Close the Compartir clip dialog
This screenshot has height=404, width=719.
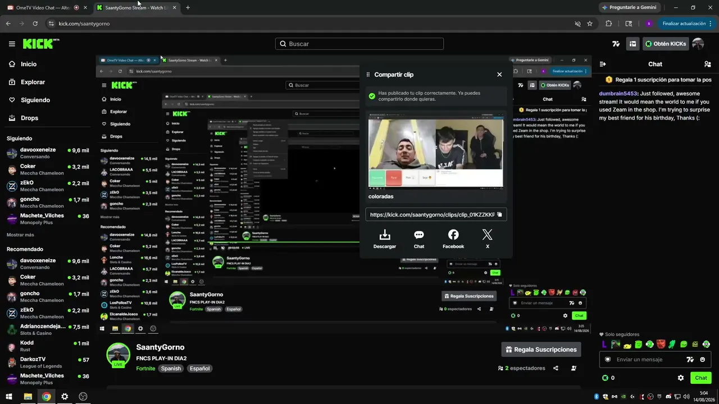tap(499, 75)
